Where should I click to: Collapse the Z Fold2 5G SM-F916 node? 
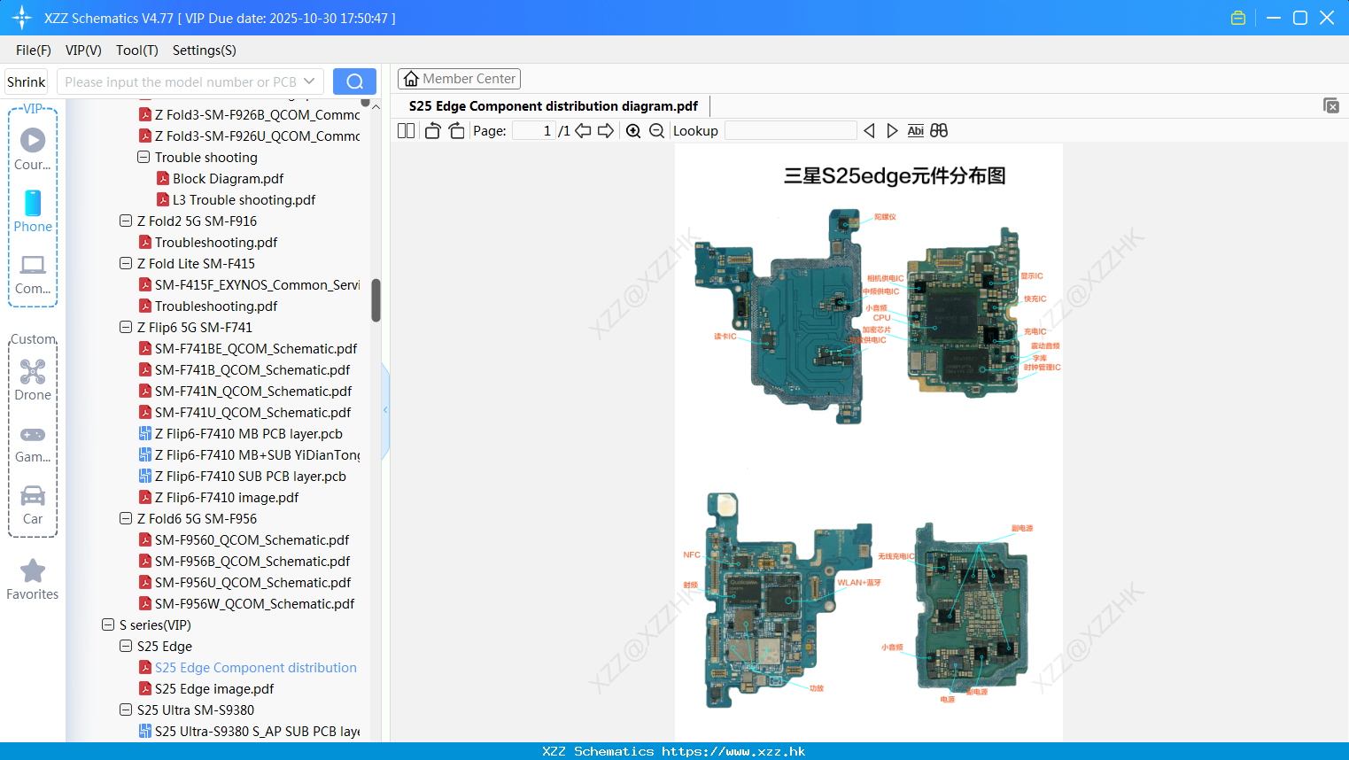(x=126, y=221)
